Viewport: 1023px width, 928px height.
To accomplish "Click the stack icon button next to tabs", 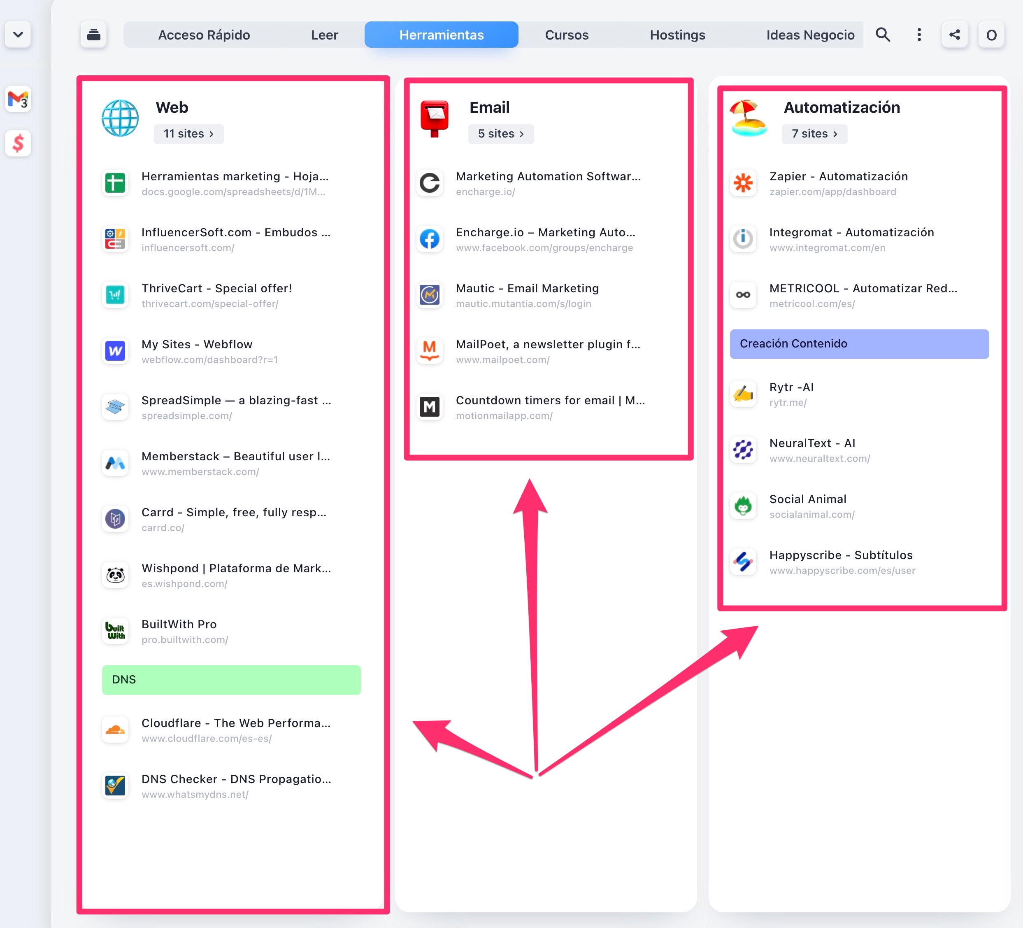I will tap(93, 35).
